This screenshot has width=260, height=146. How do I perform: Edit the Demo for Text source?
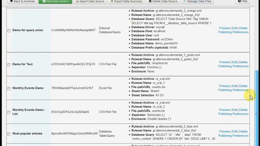(x=234, y=62)
